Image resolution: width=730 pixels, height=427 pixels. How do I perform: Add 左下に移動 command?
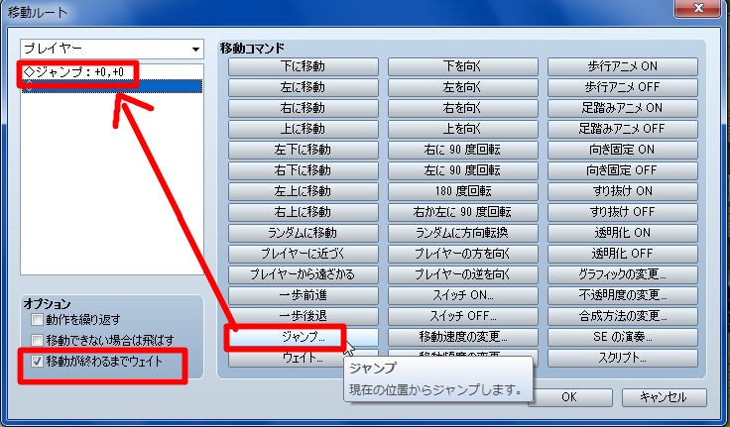pos(304,150)
